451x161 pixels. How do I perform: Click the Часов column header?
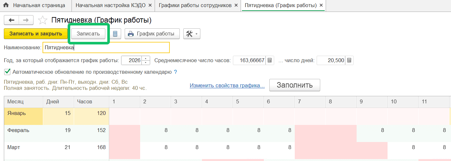(91, 102)
